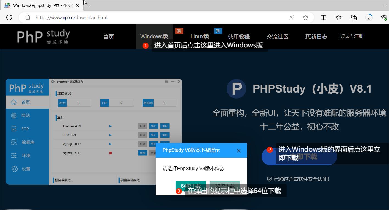Click the PHPStudy（小皮）V8.1 heading
The width and height of the screenshot is (389, 210).
pos(312,89)
